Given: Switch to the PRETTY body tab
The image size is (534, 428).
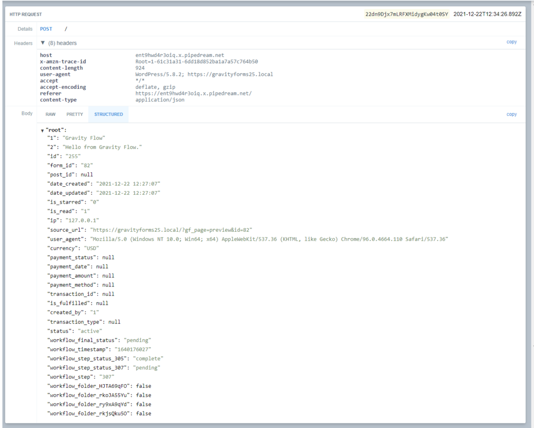Looking at the screenshot, I should [75, 114].
